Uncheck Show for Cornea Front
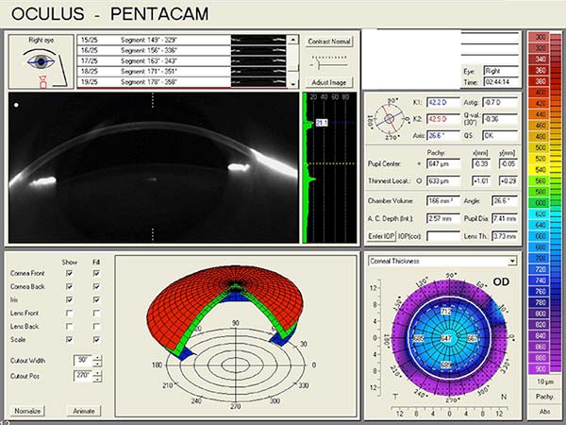The height and width of the screenshot is (425, 566). 69,273
